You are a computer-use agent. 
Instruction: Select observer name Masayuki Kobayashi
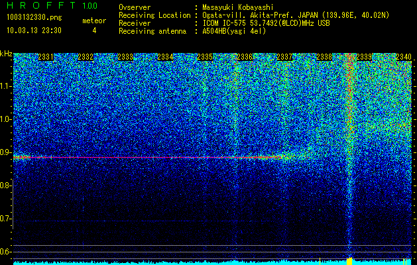238,7
